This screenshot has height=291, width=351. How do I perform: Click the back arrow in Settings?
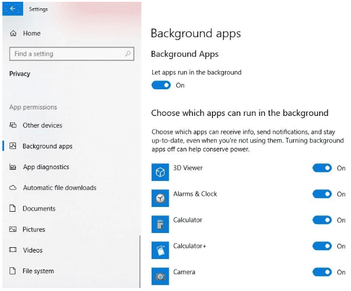coord(13,9)
